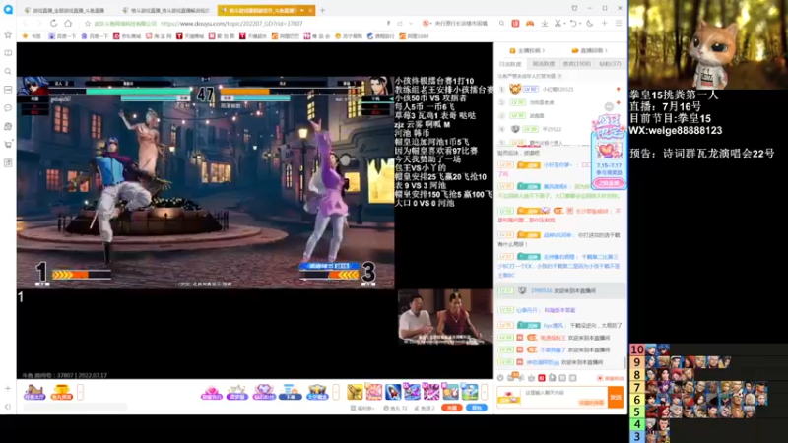This screenshot has width=788, height=443.
Task: Switch to the first browser tab
Action: point(66,10)
